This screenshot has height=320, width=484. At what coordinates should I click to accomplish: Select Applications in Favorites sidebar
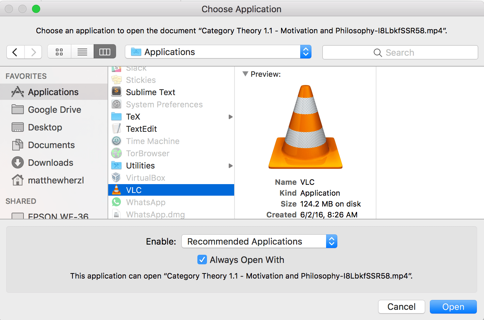[54, 92]
